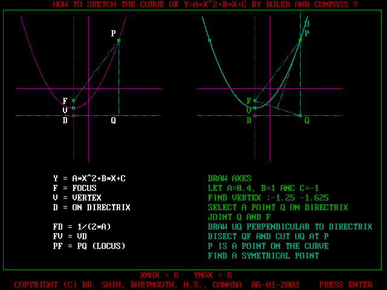Click point P marker on right graph

(300, 40)
